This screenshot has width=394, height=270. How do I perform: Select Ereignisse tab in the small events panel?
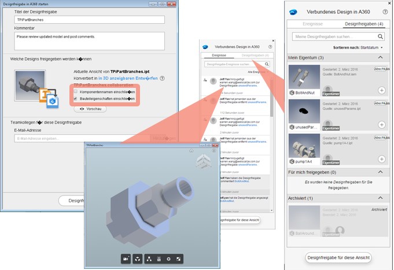click(219, 56)
